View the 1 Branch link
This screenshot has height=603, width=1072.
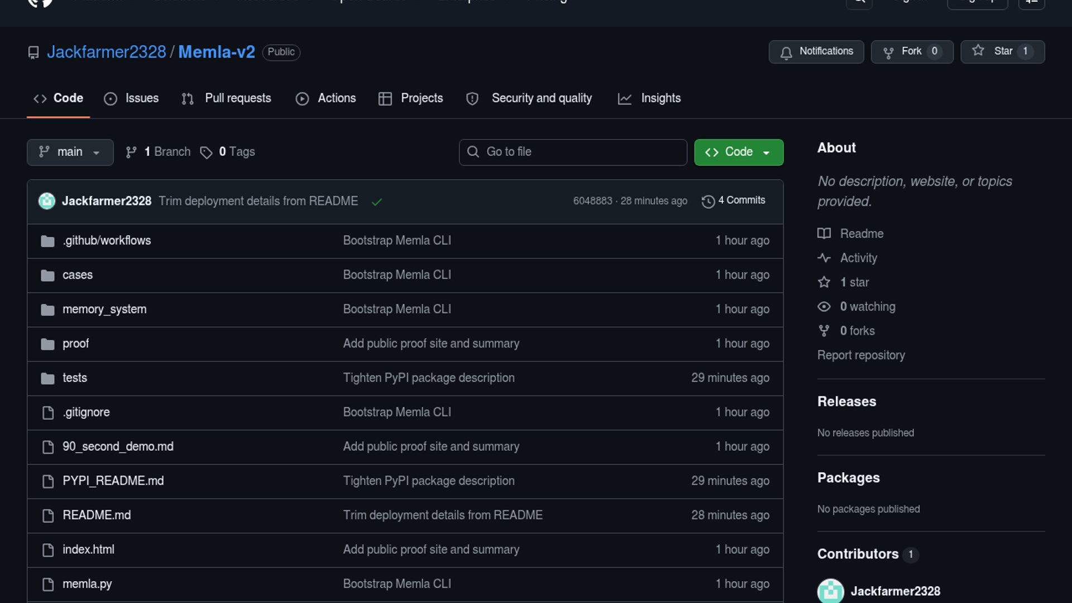166,152
